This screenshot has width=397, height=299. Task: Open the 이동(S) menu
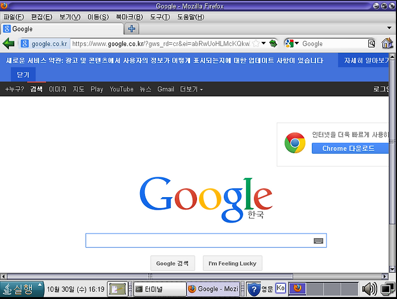[x=98, y=17]
